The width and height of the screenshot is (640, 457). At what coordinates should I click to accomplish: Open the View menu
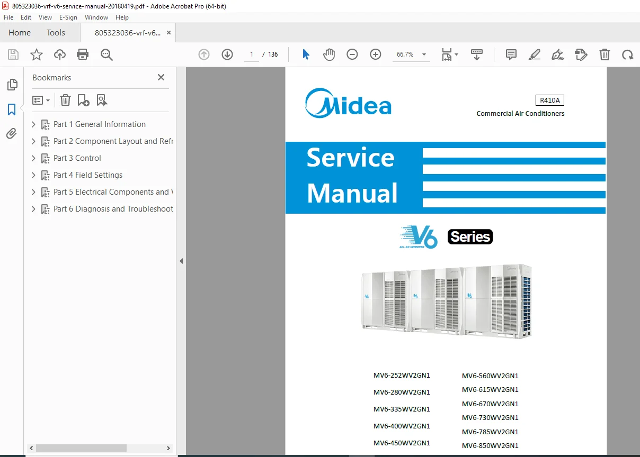46,17
